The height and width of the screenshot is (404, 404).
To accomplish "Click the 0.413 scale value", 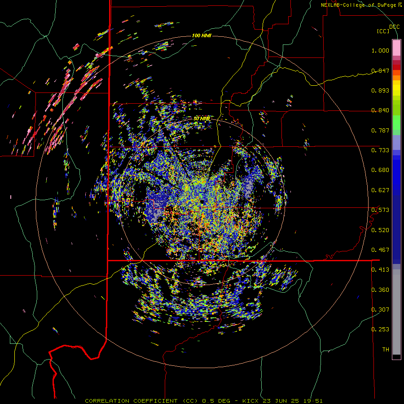I will [380, 270].
